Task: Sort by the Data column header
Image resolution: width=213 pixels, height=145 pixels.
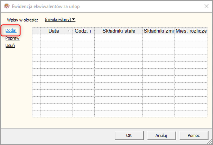Action: 54,31
